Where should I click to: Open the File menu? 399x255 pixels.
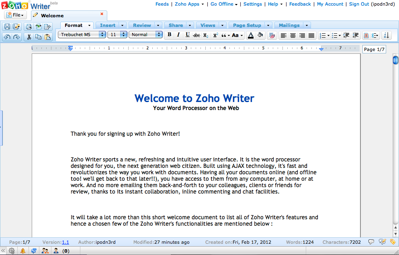point(16,15)
